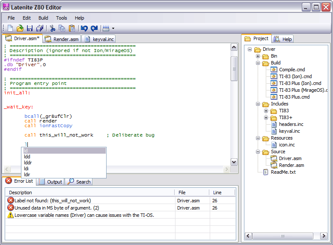Open the Build icon dropdown arrow
Viewport: 333px width, 245px height.
click(113, 28)
